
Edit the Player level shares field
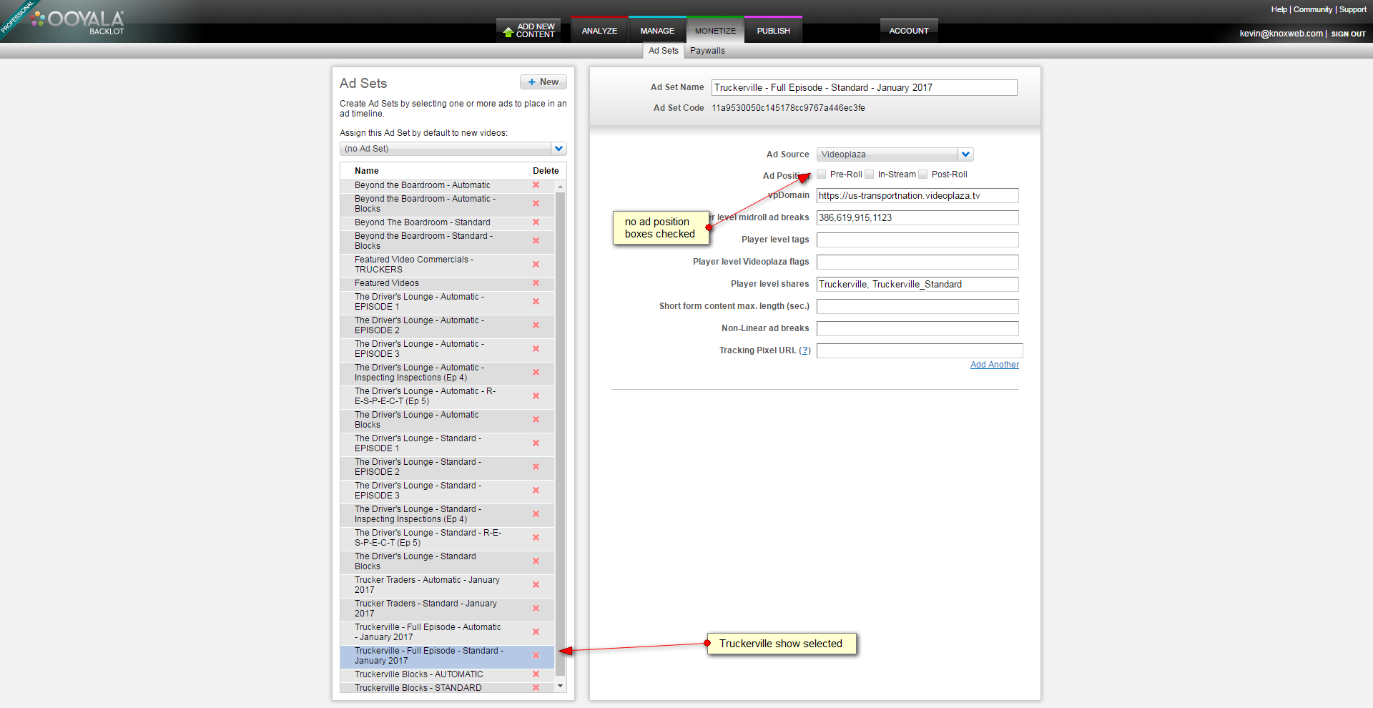click(917, 284)
